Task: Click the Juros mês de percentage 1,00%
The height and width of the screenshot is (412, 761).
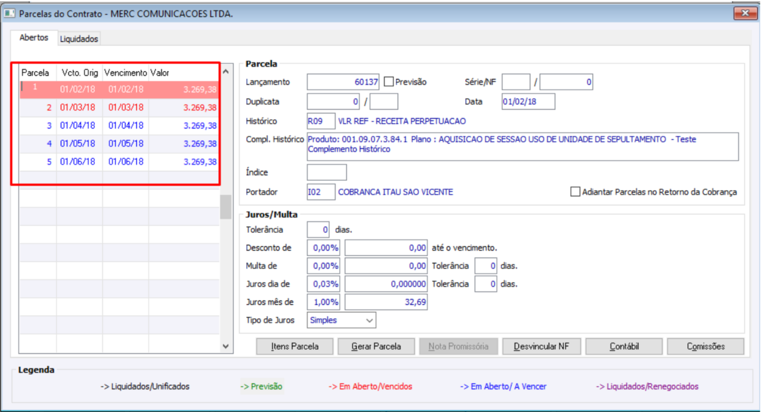Action: (324, 302)
